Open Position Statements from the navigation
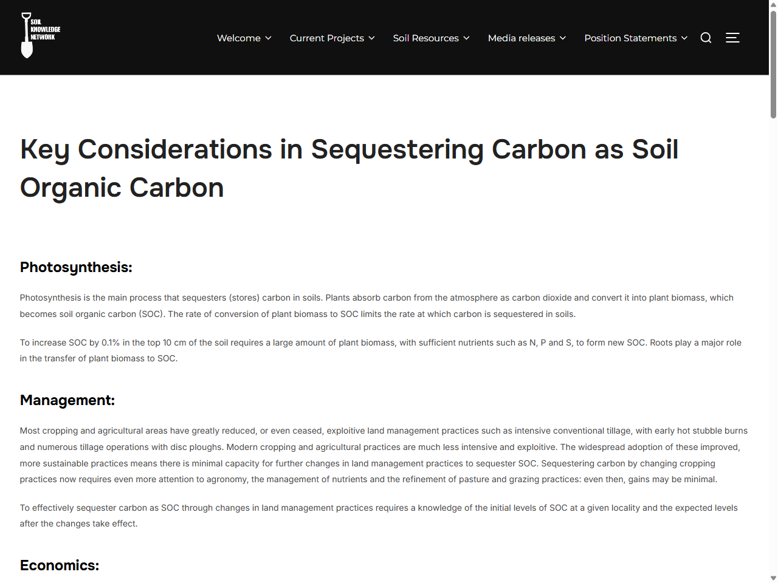Viewport: 778px width, 583px height. 630,38
